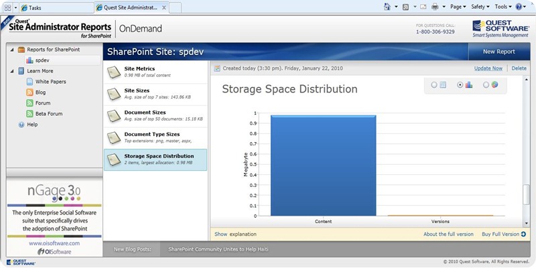Click the nGage 3.0 advertisement banner

(54, 217)
